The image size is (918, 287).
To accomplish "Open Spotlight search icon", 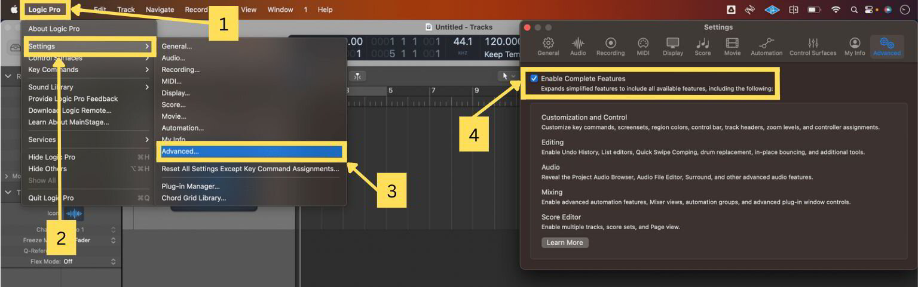I will [854, 10].
